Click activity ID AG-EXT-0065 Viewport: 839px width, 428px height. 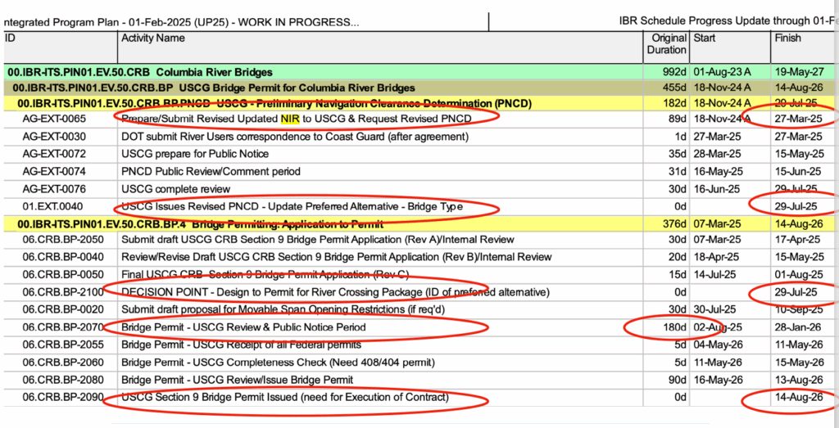tap(54, 119)
